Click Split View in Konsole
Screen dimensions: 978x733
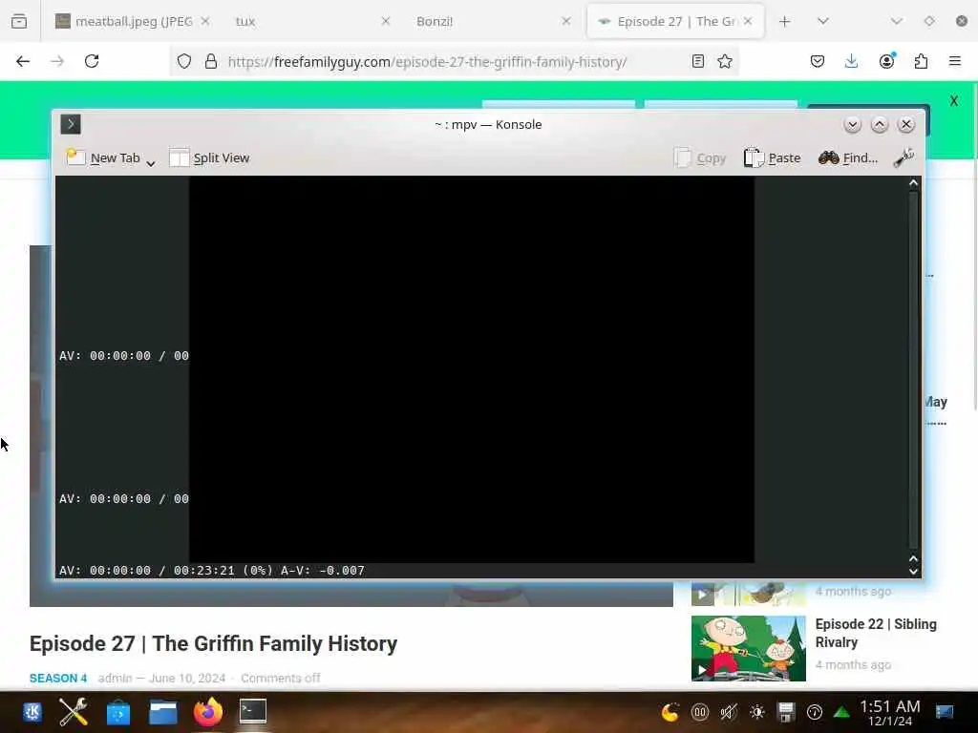tap(209, 157)
